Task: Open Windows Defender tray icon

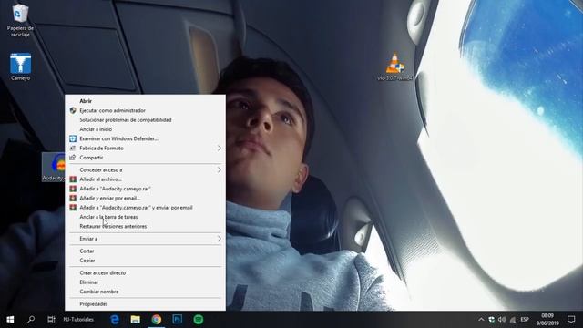Action: (492, 320)
